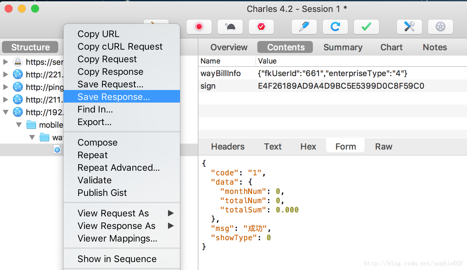Choose Find In… menu item
467x270 pixels.
point(122,109)
